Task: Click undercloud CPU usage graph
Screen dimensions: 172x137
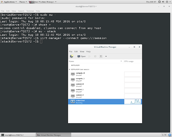Action: coord(132,102)
